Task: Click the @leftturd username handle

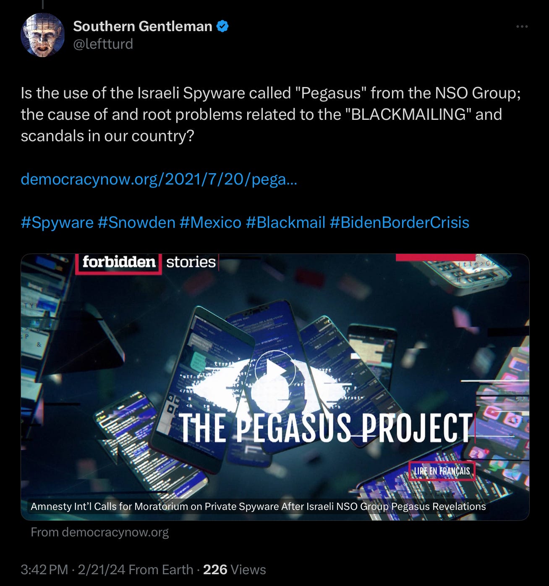Action: point(103,44)
